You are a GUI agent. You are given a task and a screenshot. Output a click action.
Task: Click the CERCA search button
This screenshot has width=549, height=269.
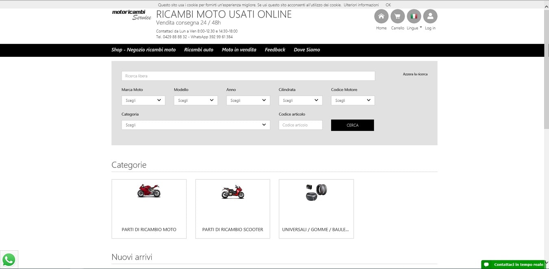[x=352, y=125]
